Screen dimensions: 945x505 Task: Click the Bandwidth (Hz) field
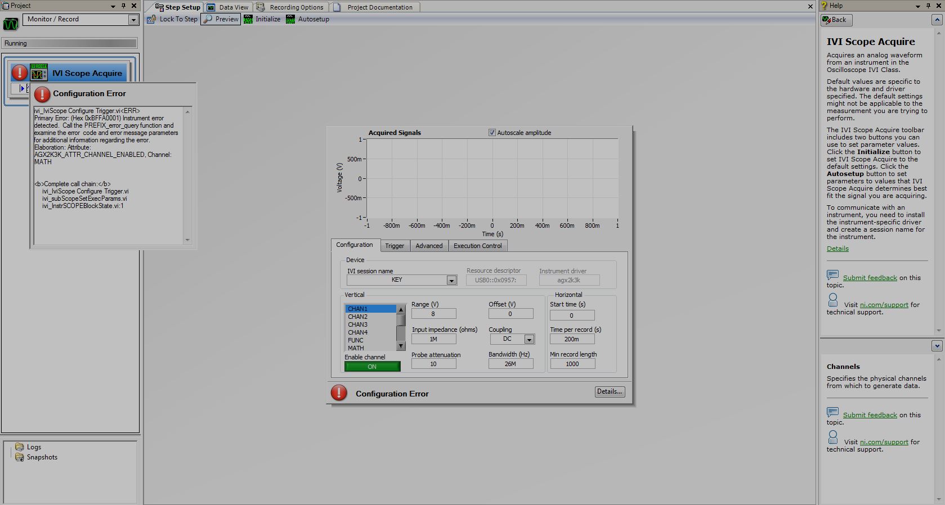(510, 364)
